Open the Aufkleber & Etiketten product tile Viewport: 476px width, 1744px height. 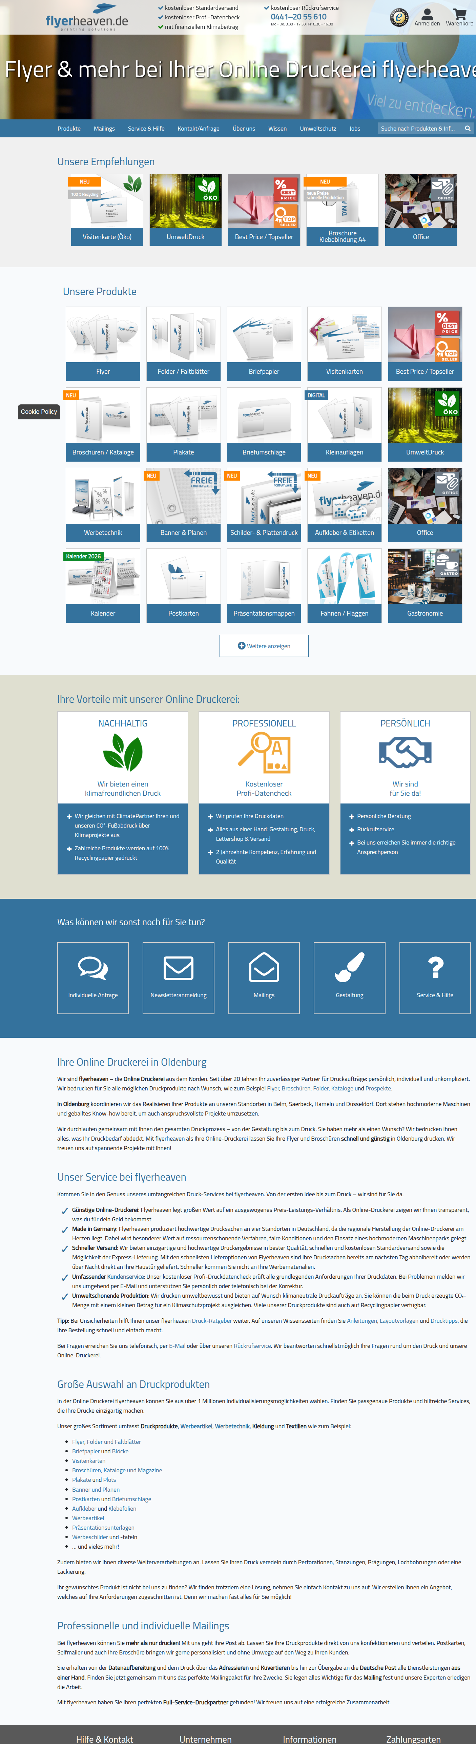coord(344,505)
